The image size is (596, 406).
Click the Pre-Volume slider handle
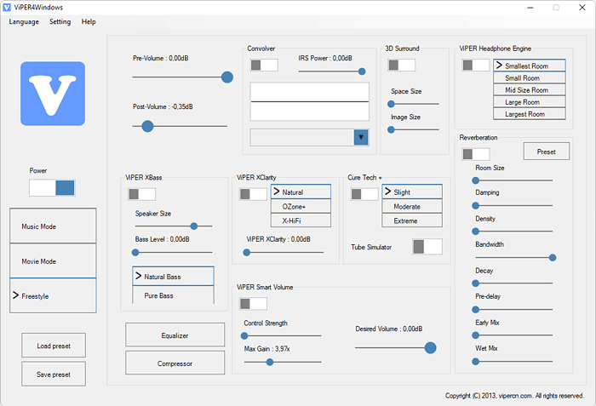click(227, 77)
